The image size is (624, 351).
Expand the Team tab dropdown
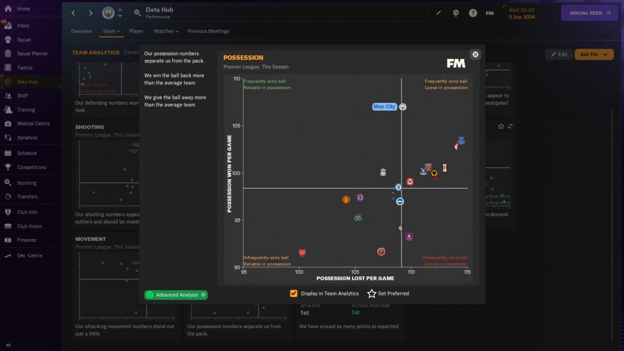point(111,31)
